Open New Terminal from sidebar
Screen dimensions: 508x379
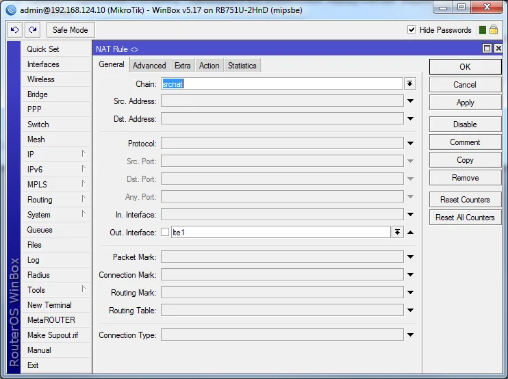[x=55, y=305]
